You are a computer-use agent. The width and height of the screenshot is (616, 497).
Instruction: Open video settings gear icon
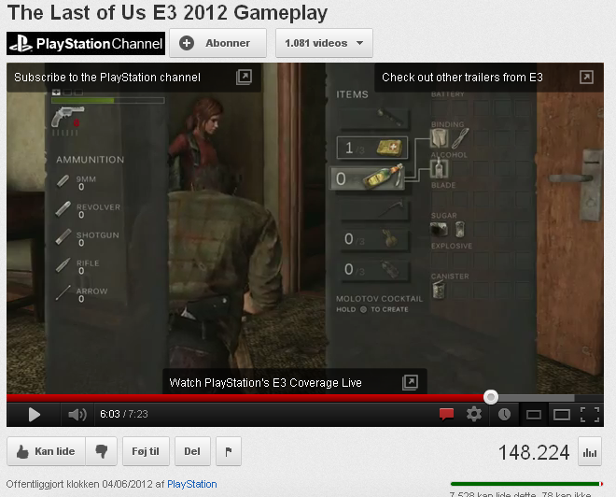474,415
